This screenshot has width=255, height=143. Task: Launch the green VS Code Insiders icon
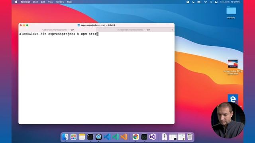(x=116, y=137)
